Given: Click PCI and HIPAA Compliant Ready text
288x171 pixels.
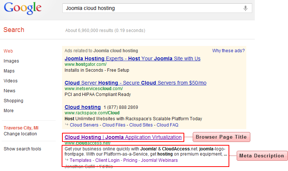Looking at the screenshot, I should coord(97,95).
